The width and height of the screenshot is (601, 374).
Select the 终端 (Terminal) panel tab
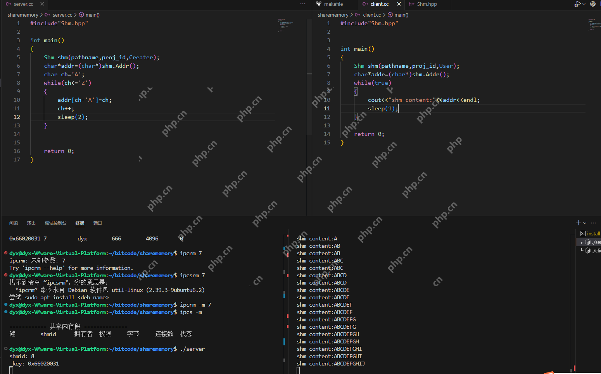tap(80, 223)
